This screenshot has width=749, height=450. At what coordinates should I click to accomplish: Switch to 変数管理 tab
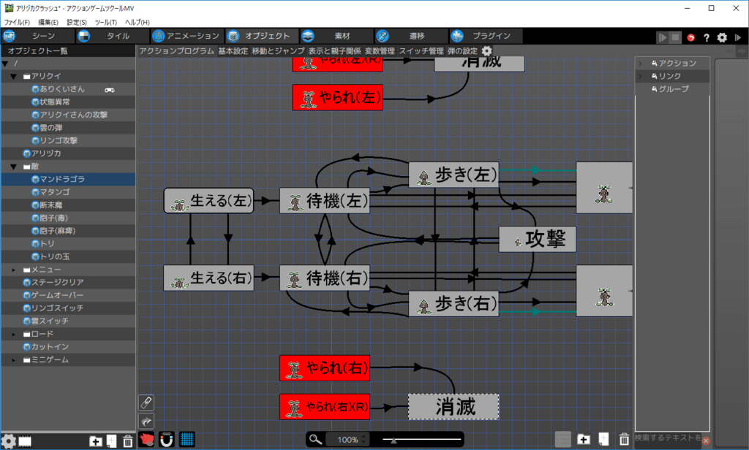point(380,50)
